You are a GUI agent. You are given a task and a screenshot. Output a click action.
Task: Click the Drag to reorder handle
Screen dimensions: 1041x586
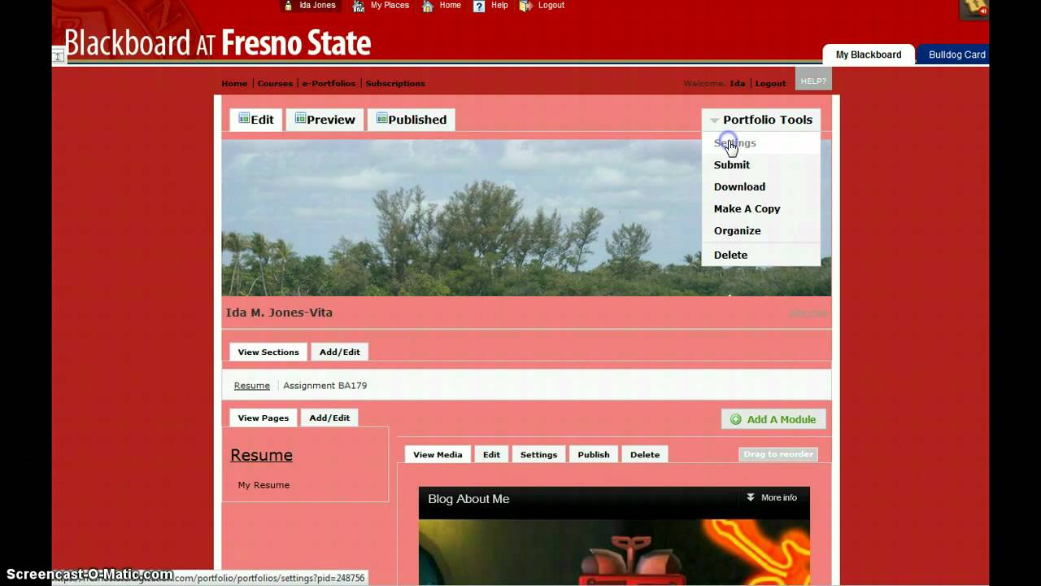coord(778,454)
